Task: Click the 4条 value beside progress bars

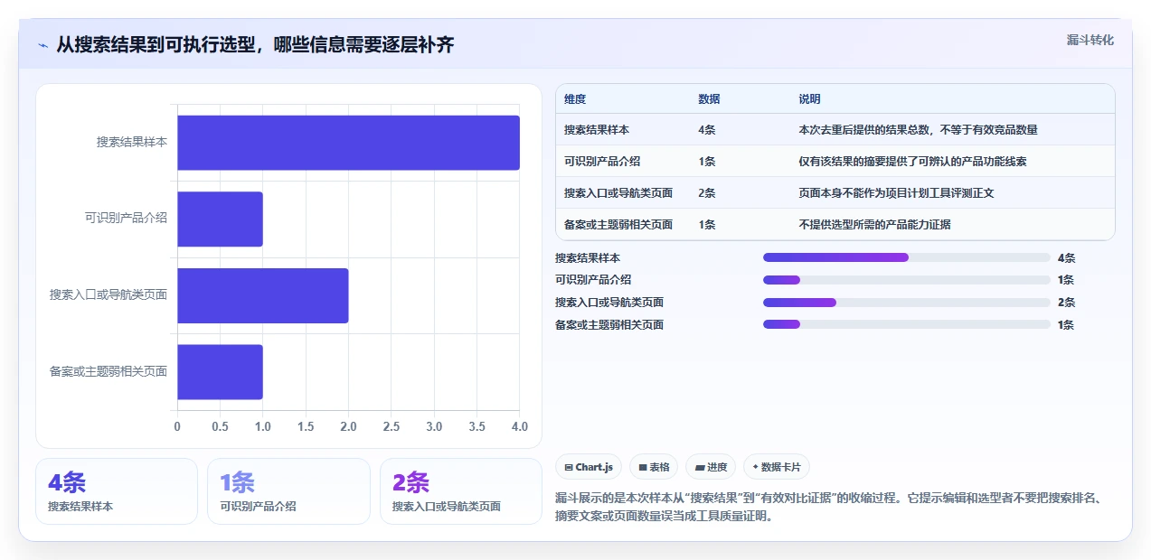Action: tap(1066, 257)
